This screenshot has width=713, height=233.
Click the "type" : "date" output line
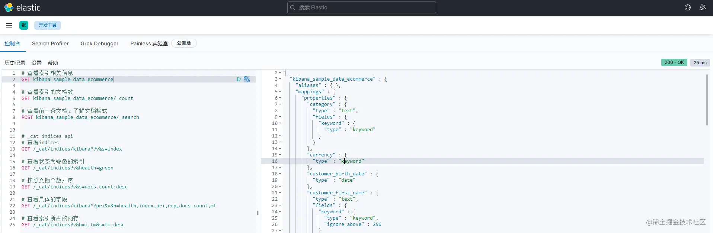[334, 180]
